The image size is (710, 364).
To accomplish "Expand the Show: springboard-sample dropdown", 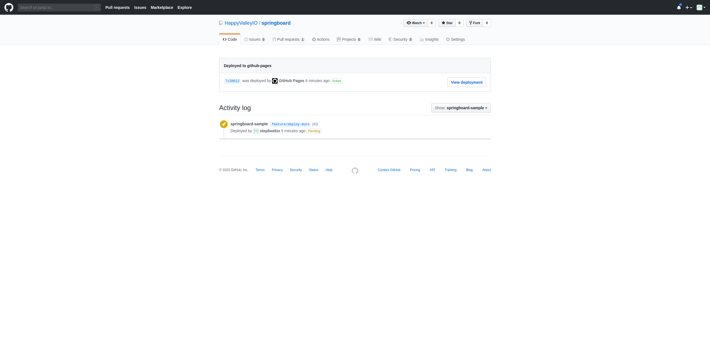I will point(461,108).
